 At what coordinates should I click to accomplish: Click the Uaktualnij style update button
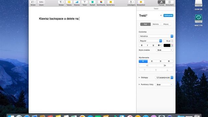(168, 16)
